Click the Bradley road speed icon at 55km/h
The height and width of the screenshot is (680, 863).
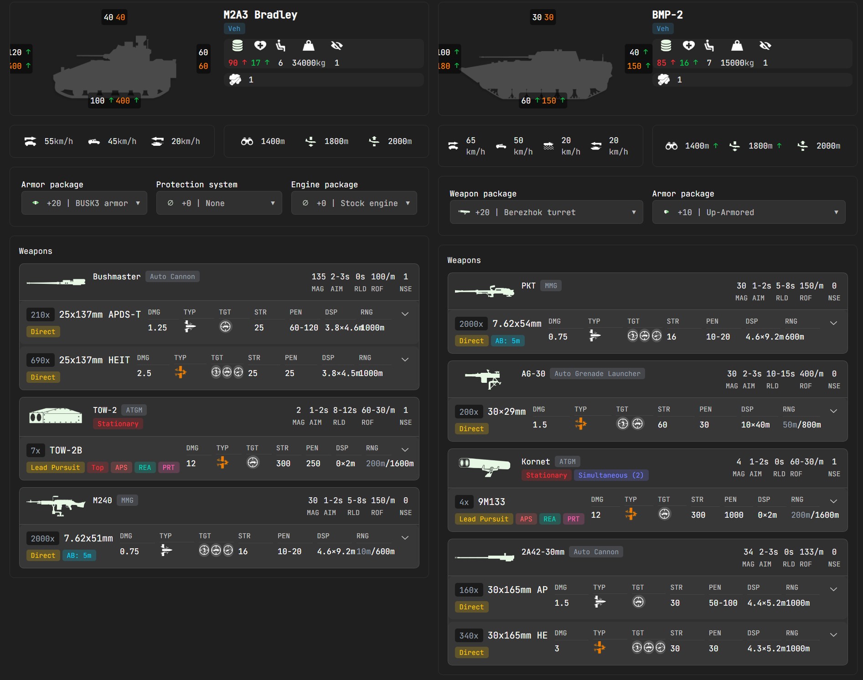tap(31, 141)
